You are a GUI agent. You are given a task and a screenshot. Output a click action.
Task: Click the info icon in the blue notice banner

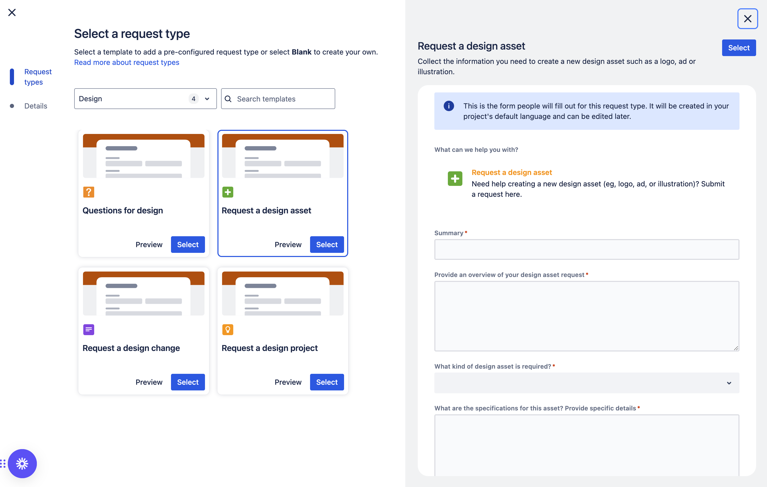coord(448,106)
